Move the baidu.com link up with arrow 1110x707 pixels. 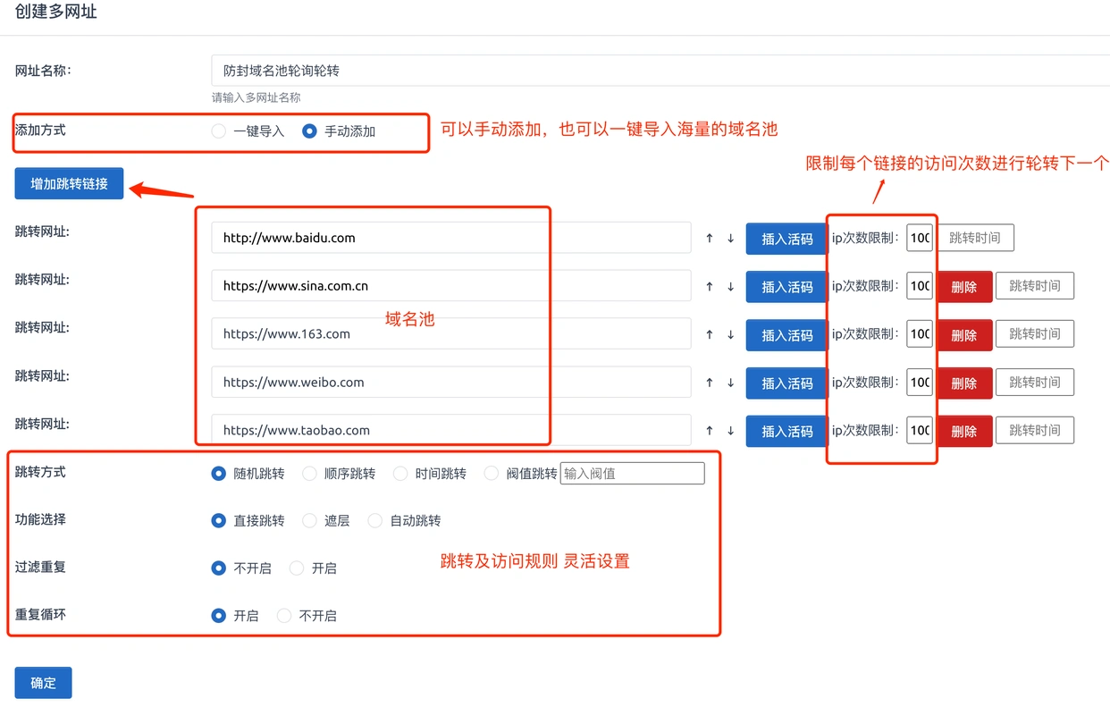tap(710, 239)
